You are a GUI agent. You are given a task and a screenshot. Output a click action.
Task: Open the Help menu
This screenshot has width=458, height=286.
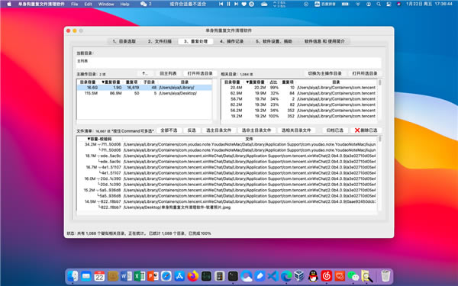124,4
